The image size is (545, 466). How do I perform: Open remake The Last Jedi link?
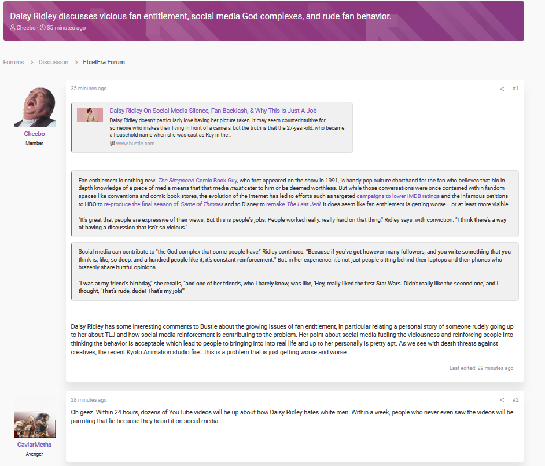click(293, 204)
